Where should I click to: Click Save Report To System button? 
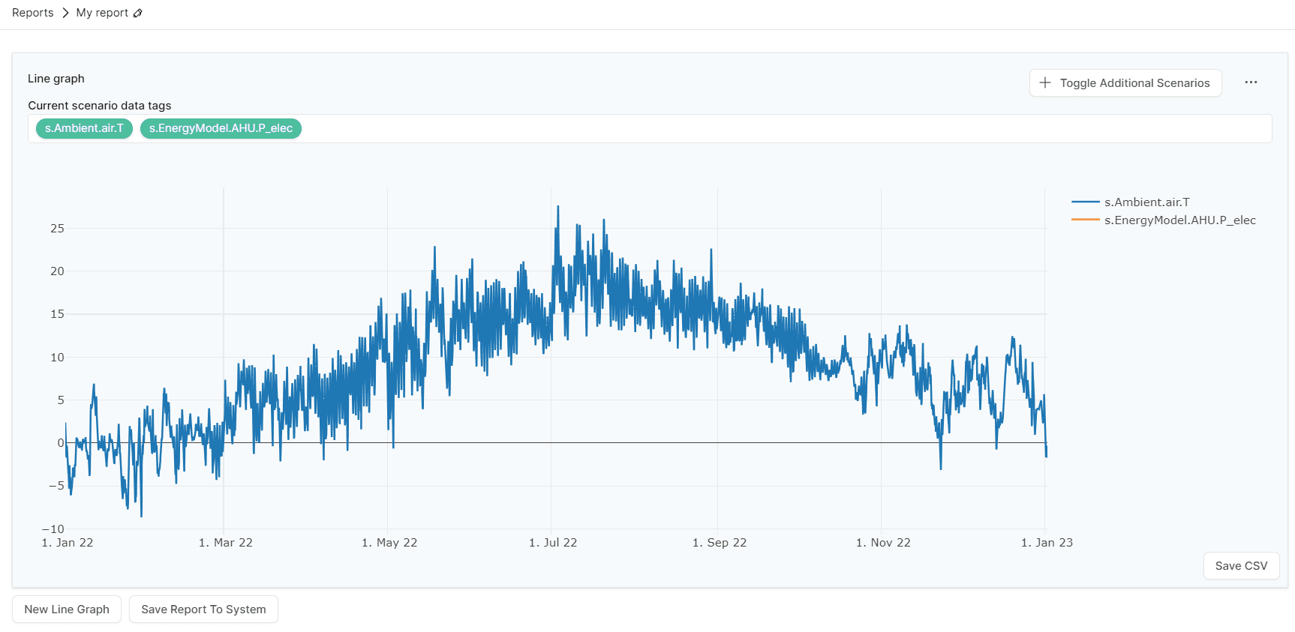click(x=203, y=610)
